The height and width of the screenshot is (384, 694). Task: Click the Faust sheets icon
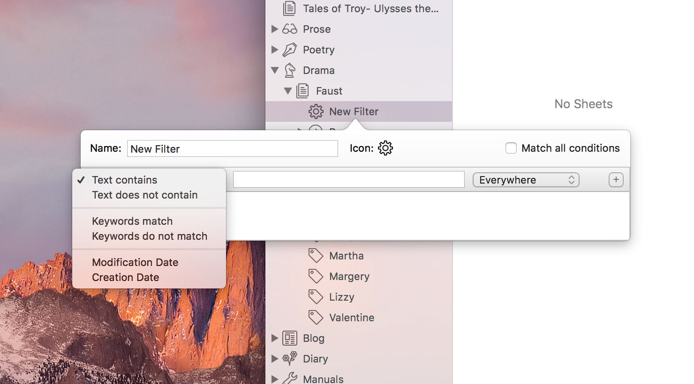[303, 91]
